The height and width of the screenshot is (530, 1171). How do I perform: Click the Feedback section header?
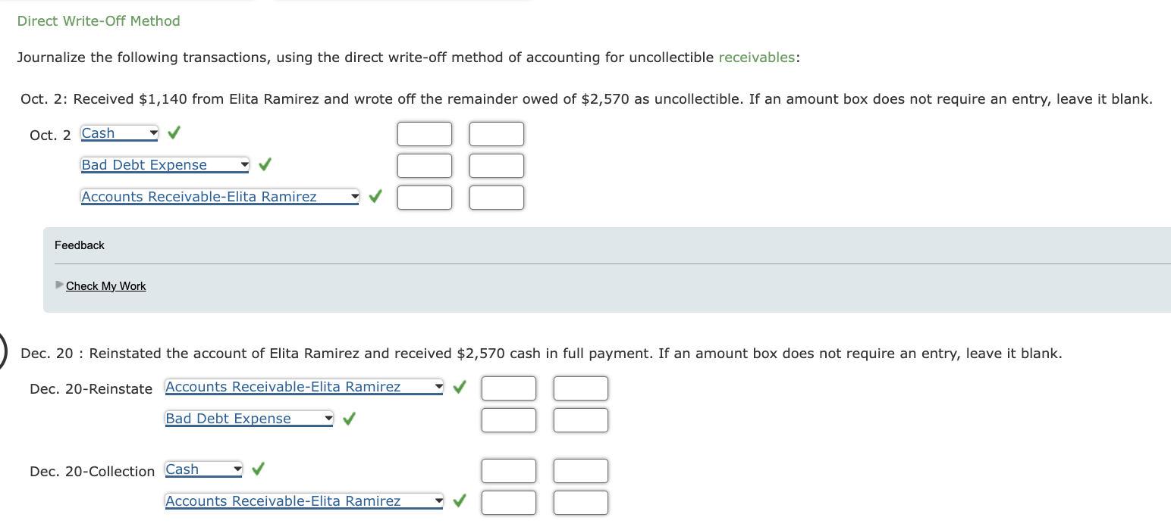pyautogui.click(x=80, y=245)
